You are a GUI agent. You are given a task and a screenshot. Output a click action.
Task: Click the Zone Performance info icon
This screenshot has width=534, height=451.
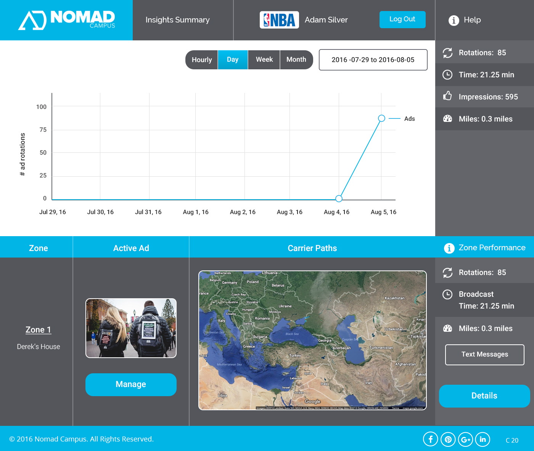click(449, 248)
